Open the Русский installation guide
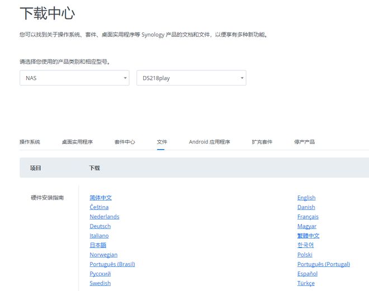 [x=100, y=274]
